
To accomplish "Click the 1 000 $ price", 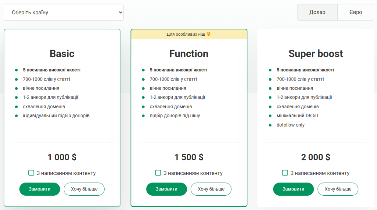I will coord(62,157).
